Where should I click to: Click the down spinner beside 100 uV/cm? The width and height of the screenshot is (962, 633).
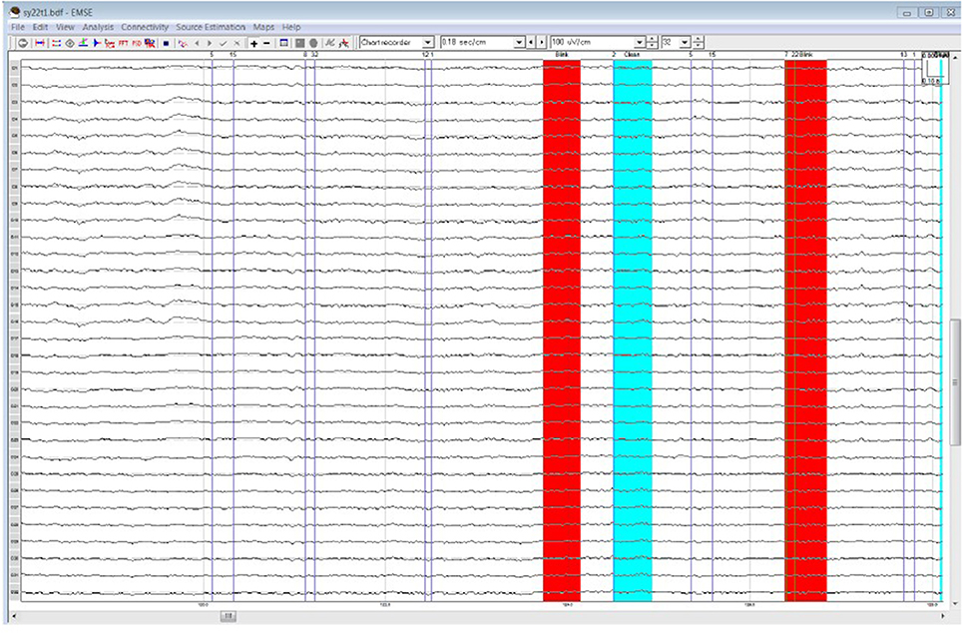[x=653, y=46]
